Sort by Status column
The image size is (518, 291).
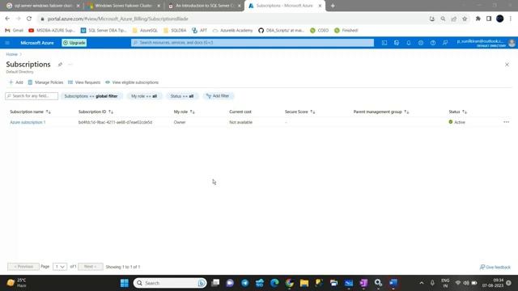(457, 112)
